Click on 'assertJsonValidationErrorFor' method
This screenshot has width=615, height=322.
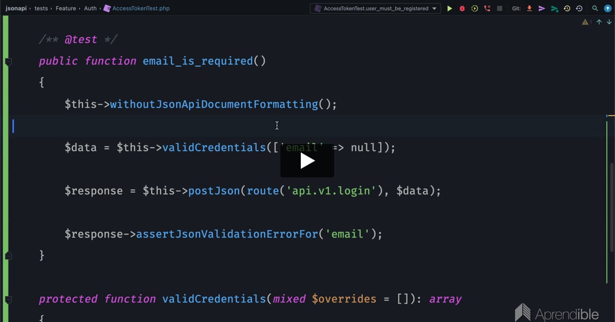(227, 234)
